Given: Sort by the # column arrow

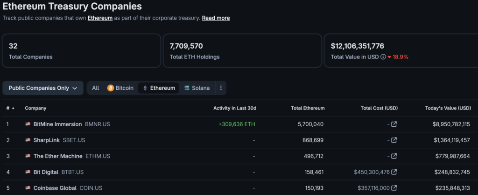Looking at the screenshot, I should 13,108.
